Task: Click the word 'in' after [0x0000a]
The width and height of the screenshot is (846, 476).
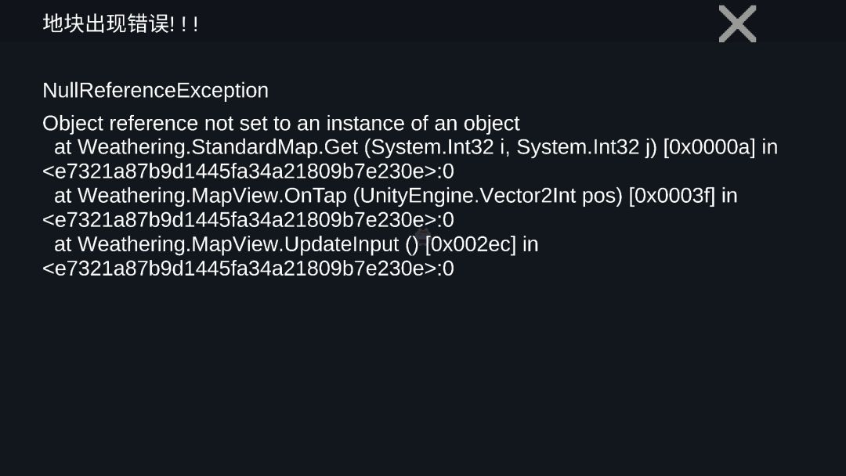Action: point(769,147)
